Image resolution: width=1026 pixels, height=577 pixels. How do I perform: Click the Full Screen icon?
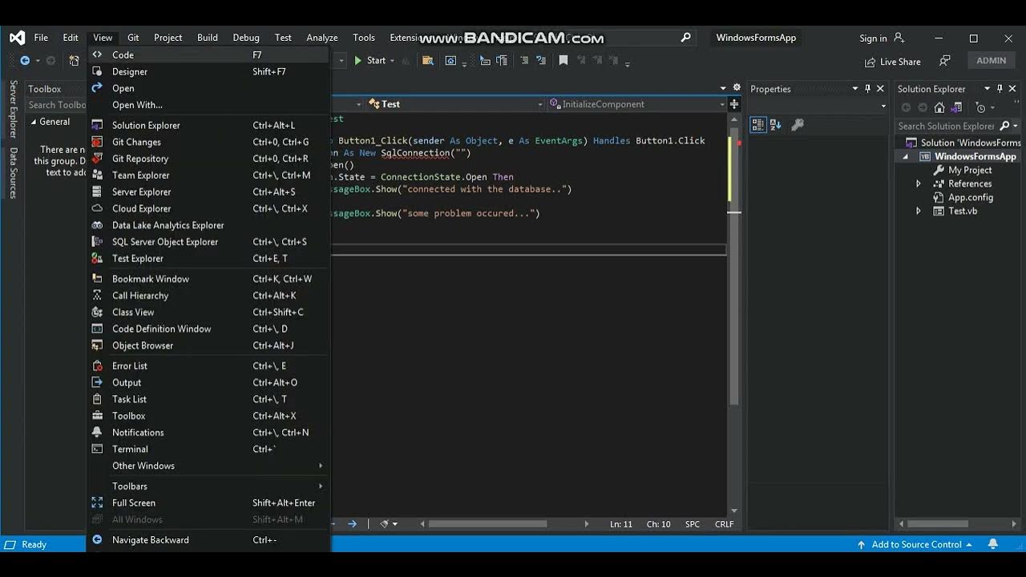[x=97, y=502]
